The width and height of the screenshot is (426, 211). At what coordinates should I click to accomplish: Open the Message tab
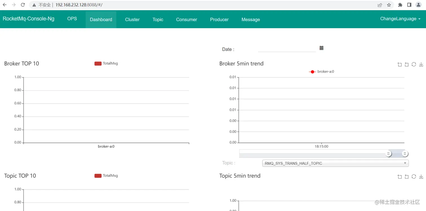[251, 19]
